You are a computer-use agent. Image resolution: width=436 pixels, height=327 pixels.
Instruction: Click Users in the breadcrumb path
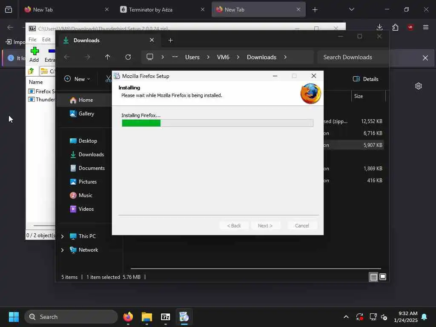(192, 57)
